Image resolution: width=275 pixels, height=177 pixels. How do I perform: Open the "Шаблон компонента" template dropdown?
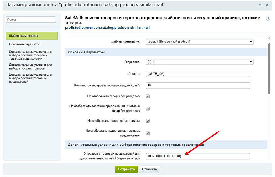coord(199,42)
